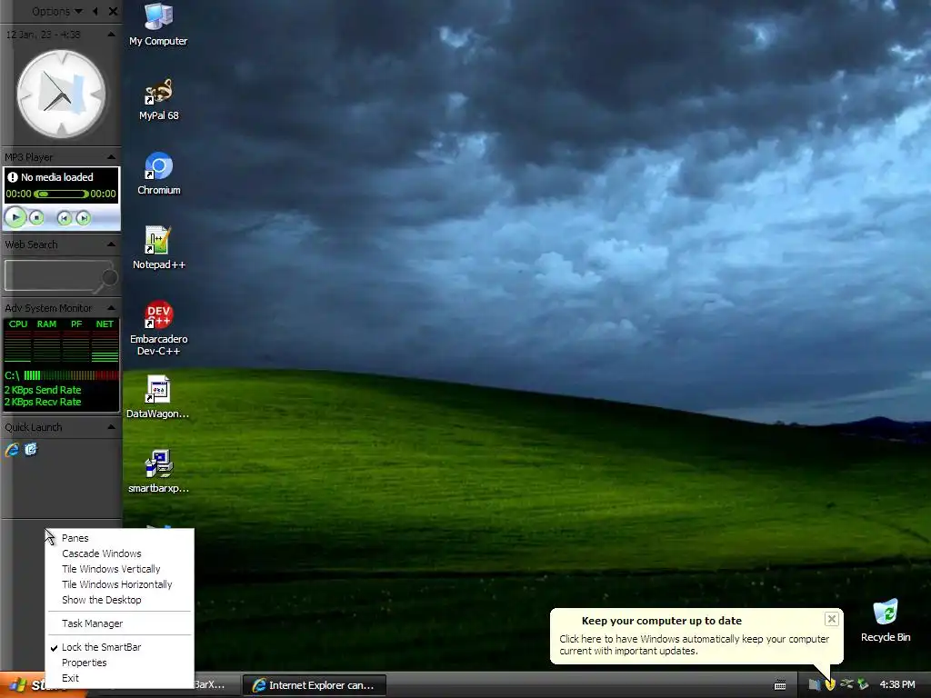Click the yellow security shield tray icon

(x=830, y=685)
